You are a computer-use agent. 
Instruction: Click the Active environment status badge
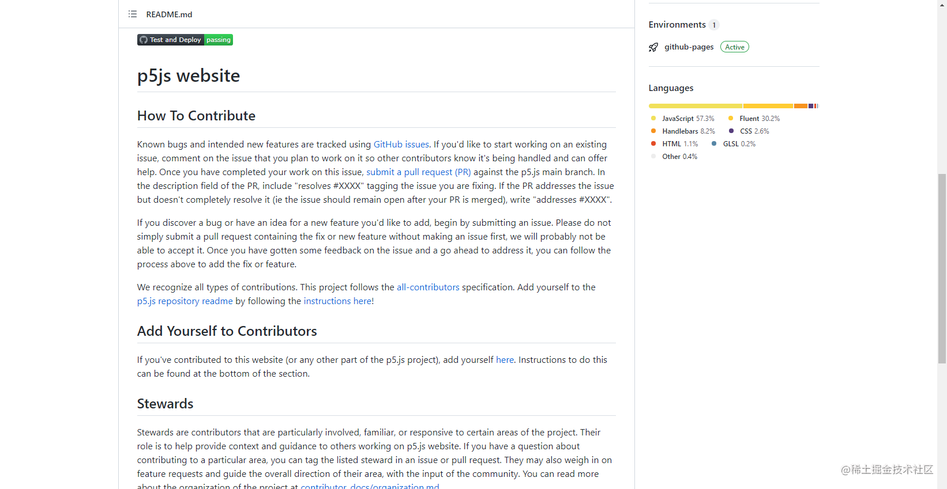click(735, 47)
